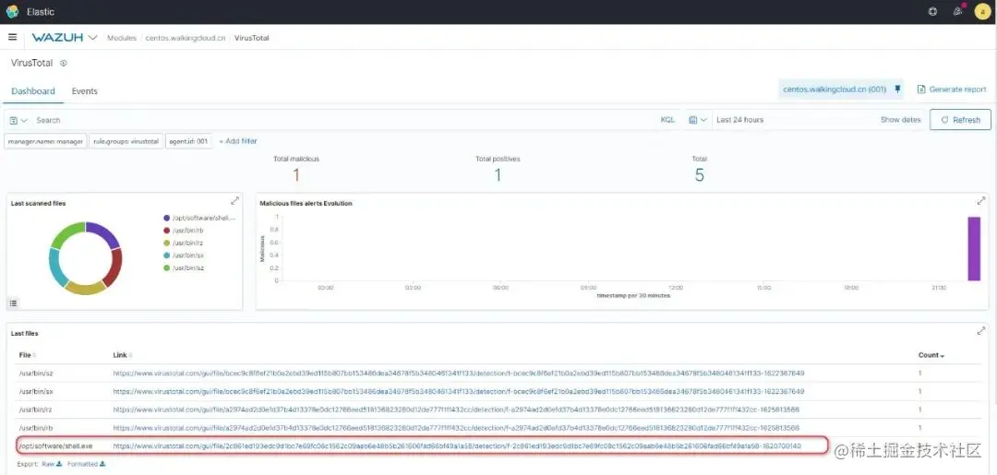The height and width of the screenshot is (475, 997).
Task: Click the Total value 5
Action: click(x=700, y=175)
